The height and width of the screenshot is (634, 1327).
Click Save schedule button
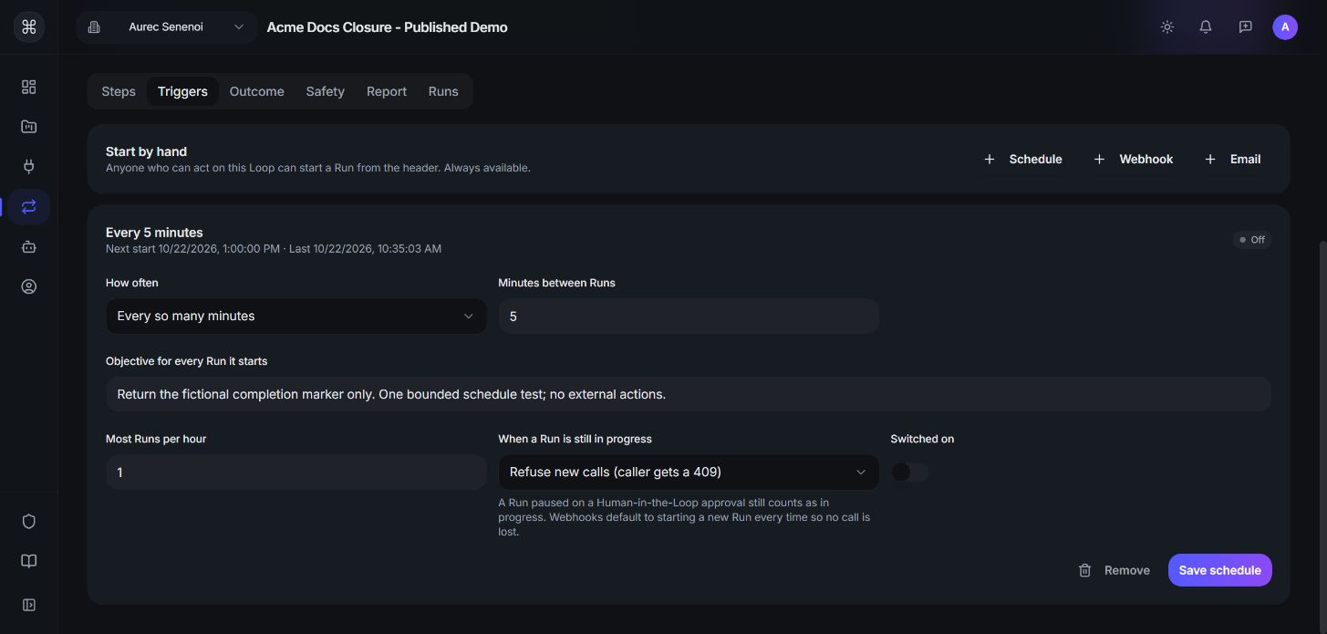point(1219,570)
